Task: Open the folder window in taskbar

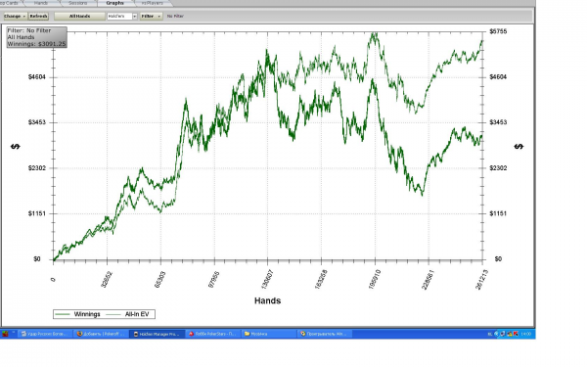Action: coord(269,334)
